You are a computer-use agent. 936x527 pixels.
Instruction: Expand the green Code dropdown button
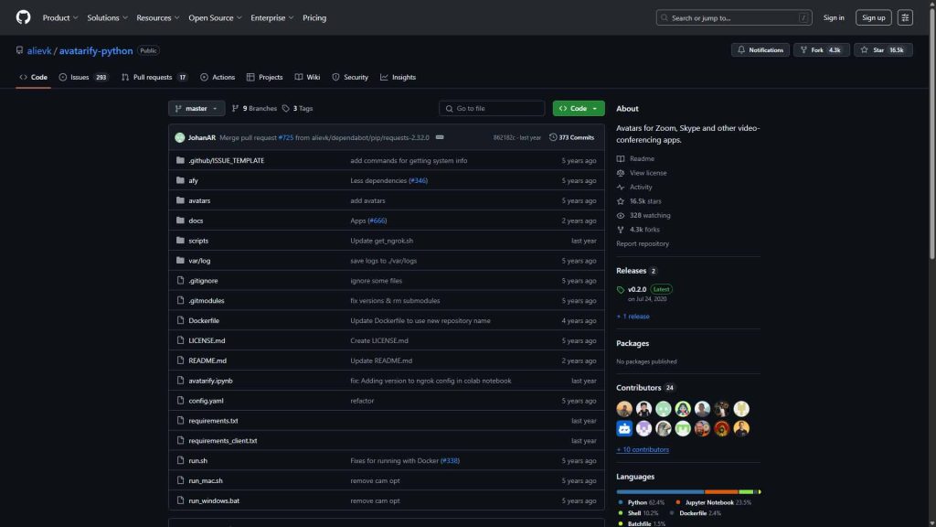[579, 108]
